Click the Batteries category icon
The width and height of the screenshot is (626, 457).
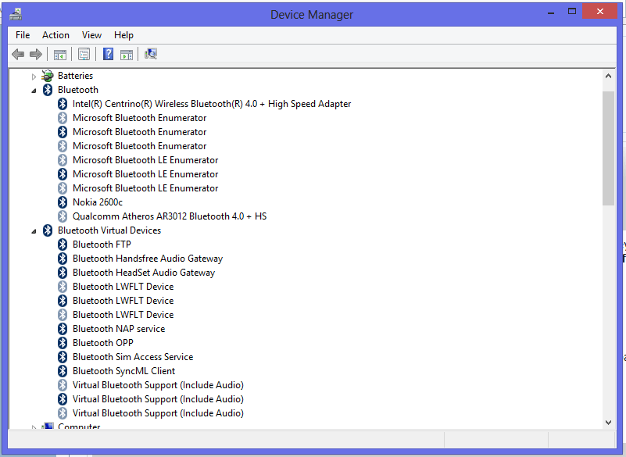click(x=48, y=76)
